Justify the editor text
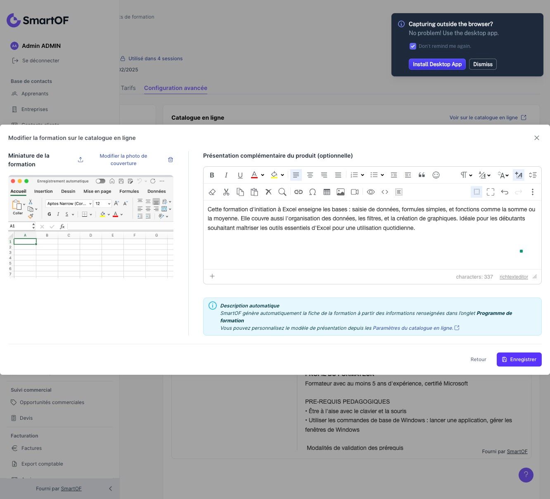The width and height of the screenshot is (550, 499). (338, 175)
